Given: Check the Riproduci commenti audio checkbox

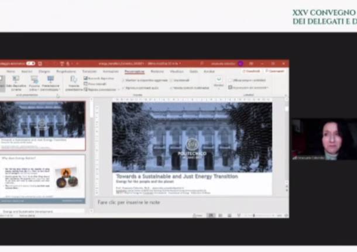Looking at the screenshot, I should [125, 88].
